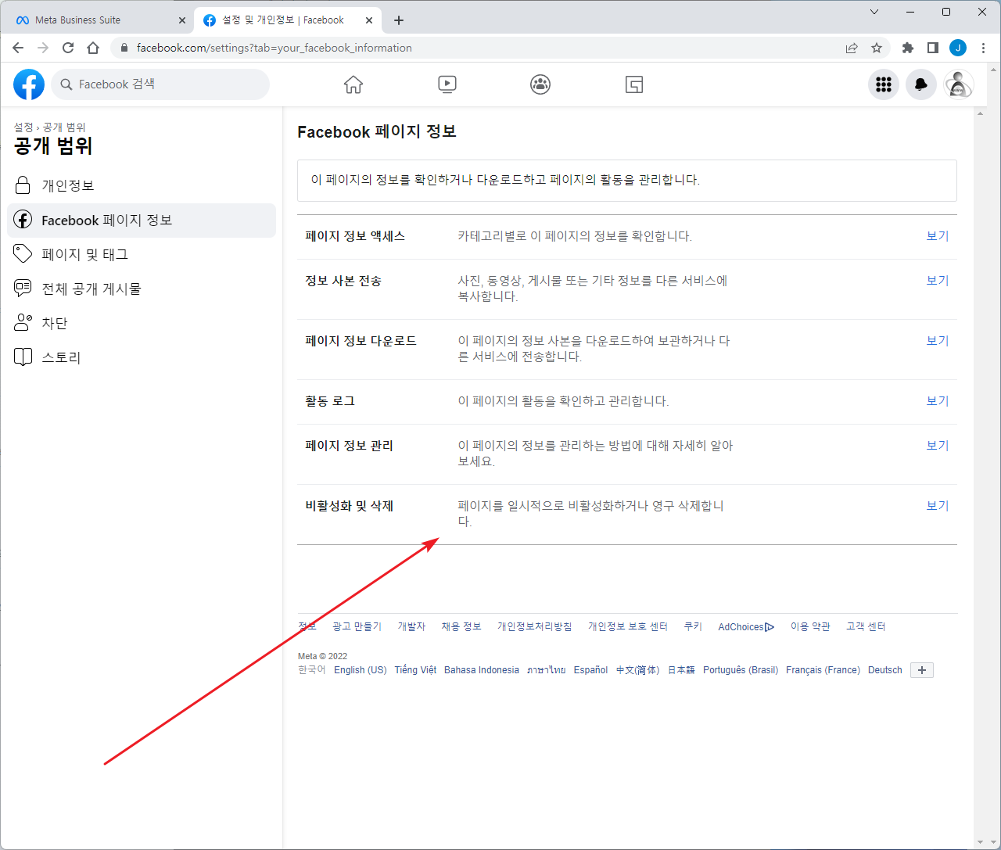
Task: Click the 고객 센터 footer link
Action: [866, 627]
